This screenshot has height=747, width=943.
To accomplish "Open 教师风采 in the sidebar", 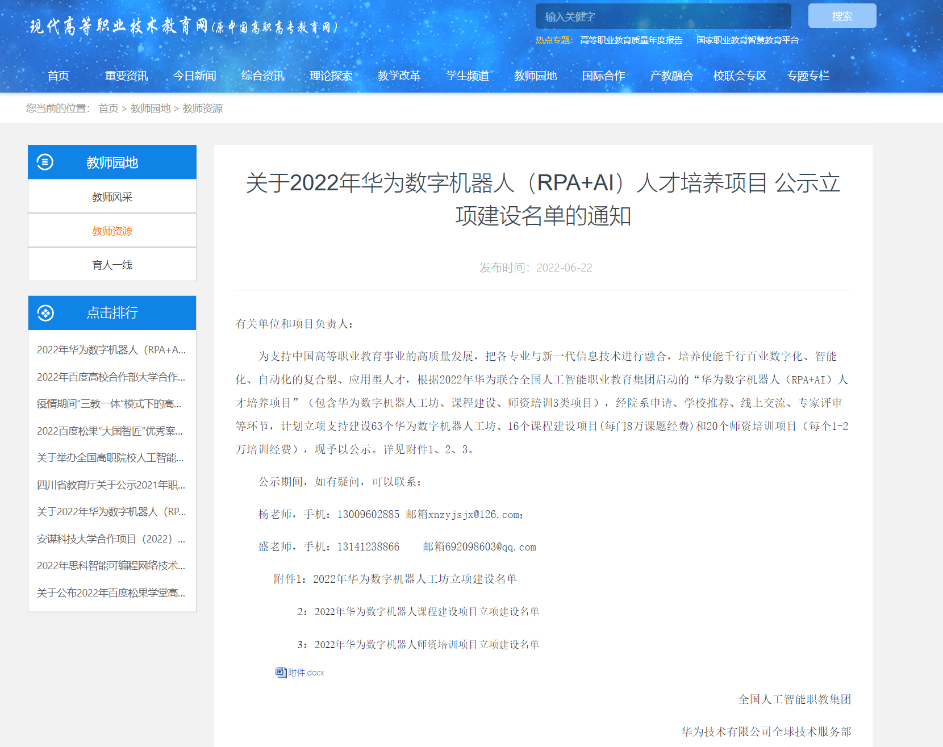I will (x=112, y=197).
